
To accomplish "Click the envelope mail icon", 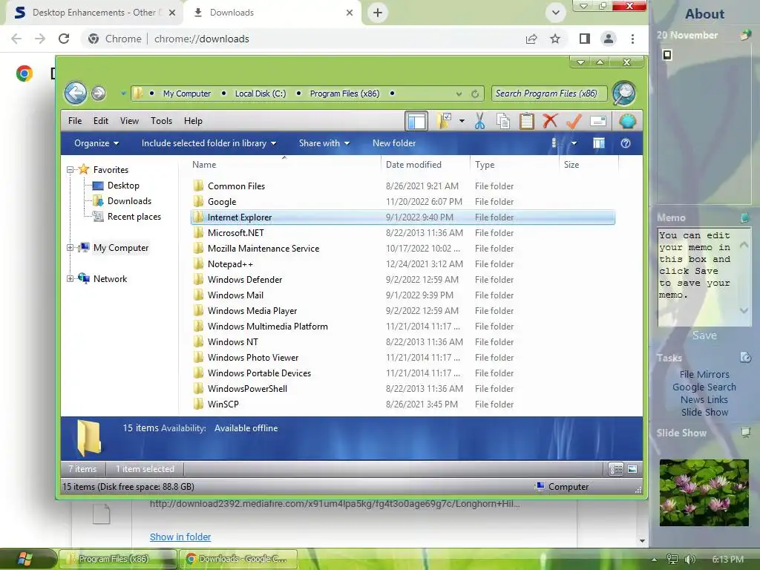I will point(598,121).
